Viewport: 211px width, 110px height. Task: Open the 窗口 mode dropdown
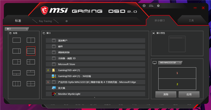point(17,29)
